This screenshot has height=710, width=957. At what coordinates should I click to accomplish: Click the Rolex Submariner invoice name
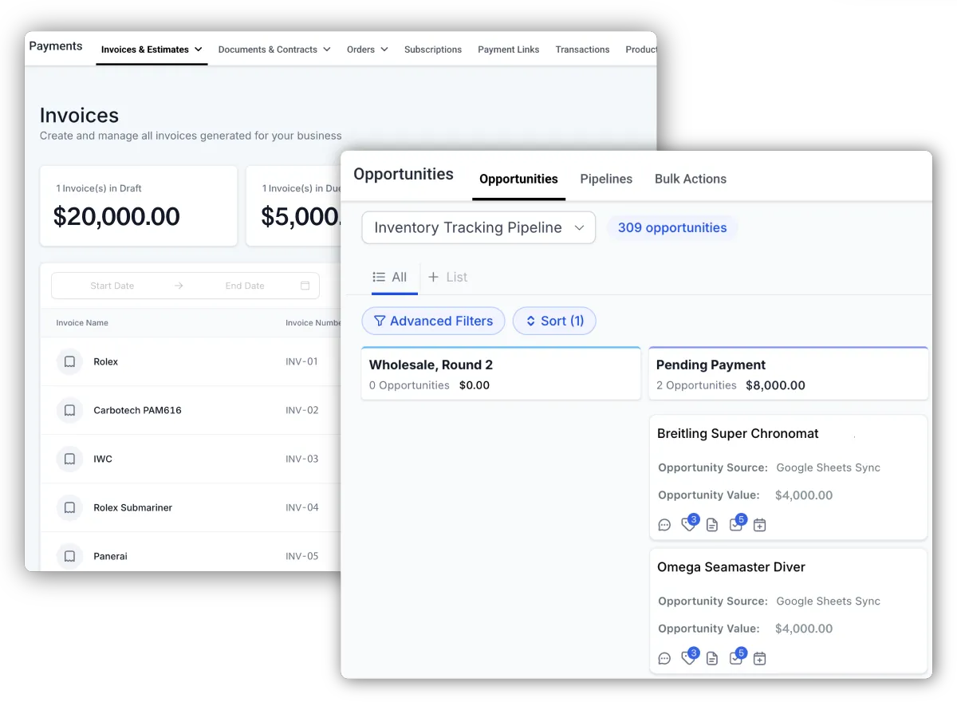132,508
